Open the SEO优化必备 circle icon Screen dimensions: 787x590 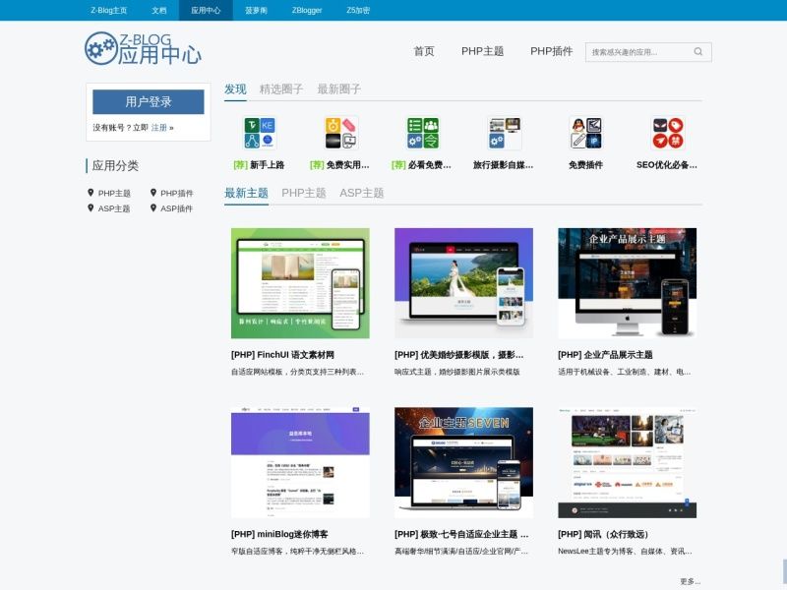(668, 133)
